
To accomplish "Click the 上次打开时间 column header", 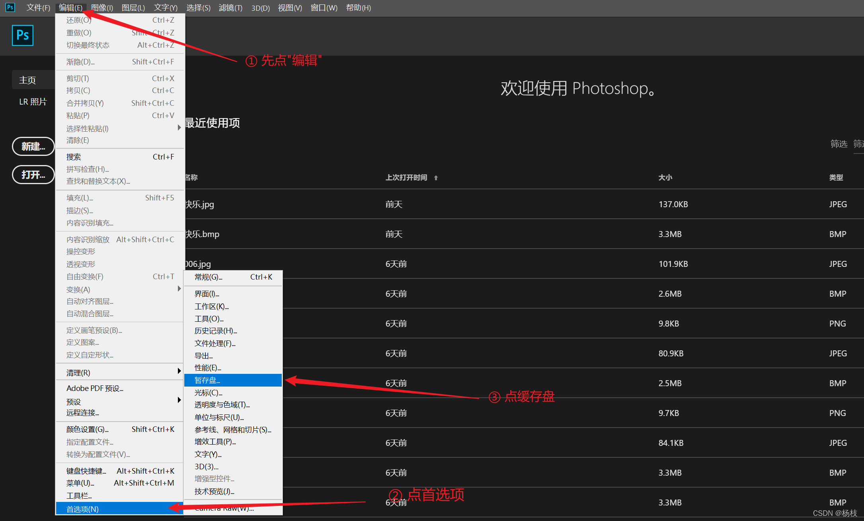I will pos(406,177).
